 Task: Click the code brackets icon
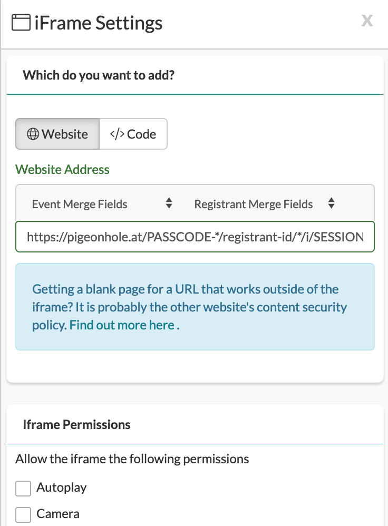[x=117, y=134]
